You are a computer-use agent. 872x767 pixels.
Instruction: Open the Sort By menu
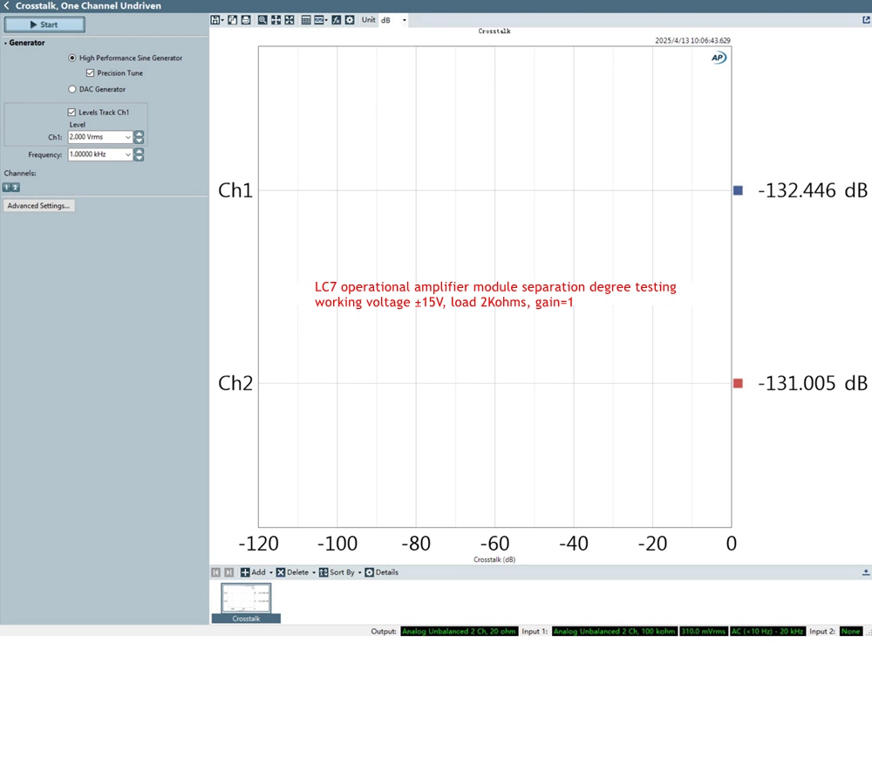coord(339,572)
